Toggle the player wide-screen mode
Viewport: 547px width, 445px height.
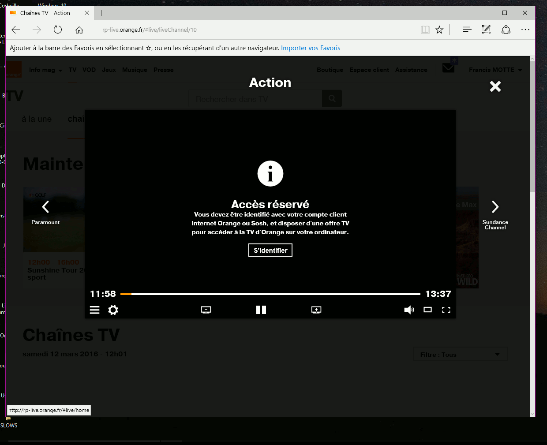click(428, 310)
